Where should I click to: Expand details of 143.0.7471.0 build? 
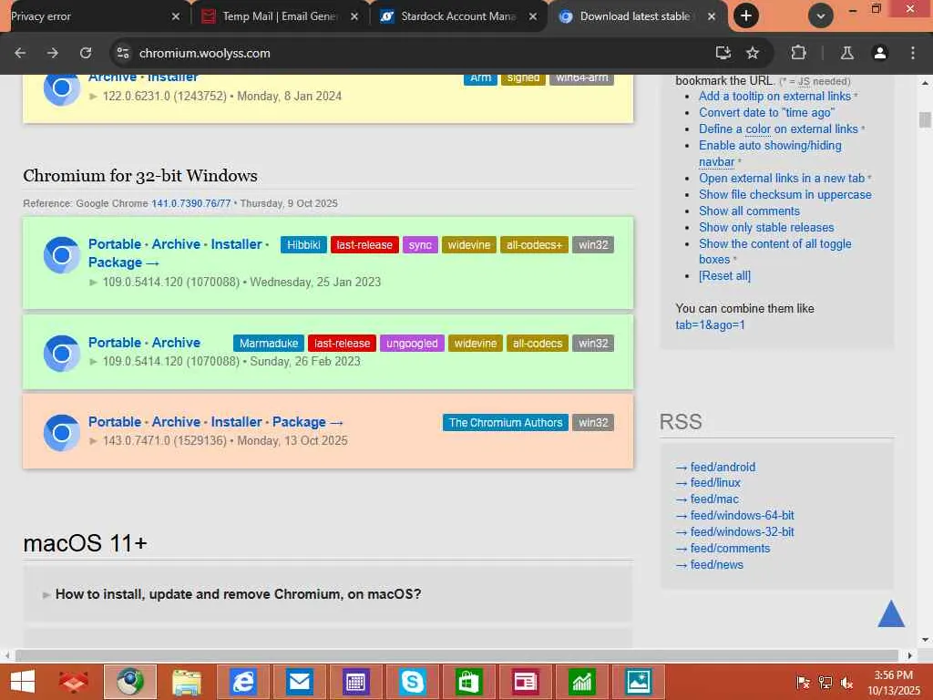[93, 441]
